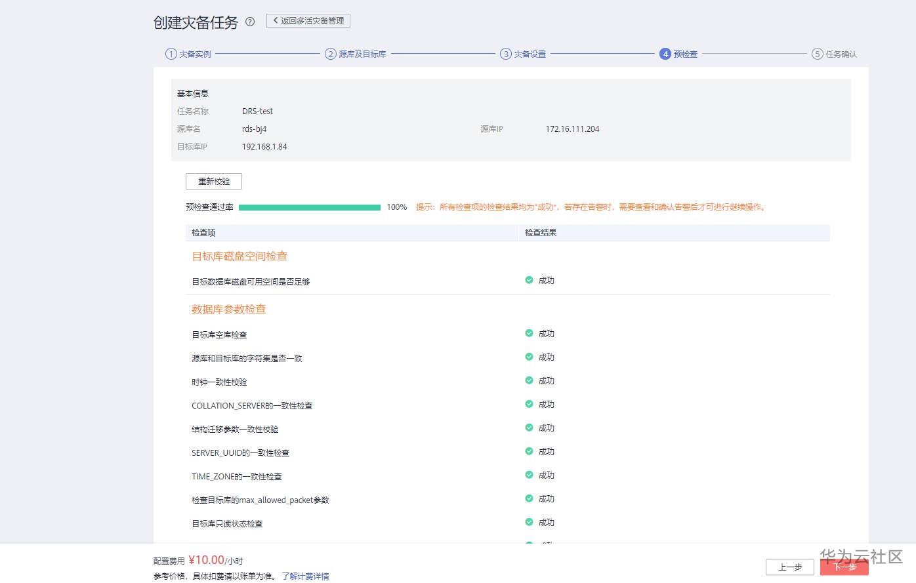Click the TIME_ZONE的一致性检查 check item
Image resolution: width=916 pixels, height=583 pixels.
237,477
